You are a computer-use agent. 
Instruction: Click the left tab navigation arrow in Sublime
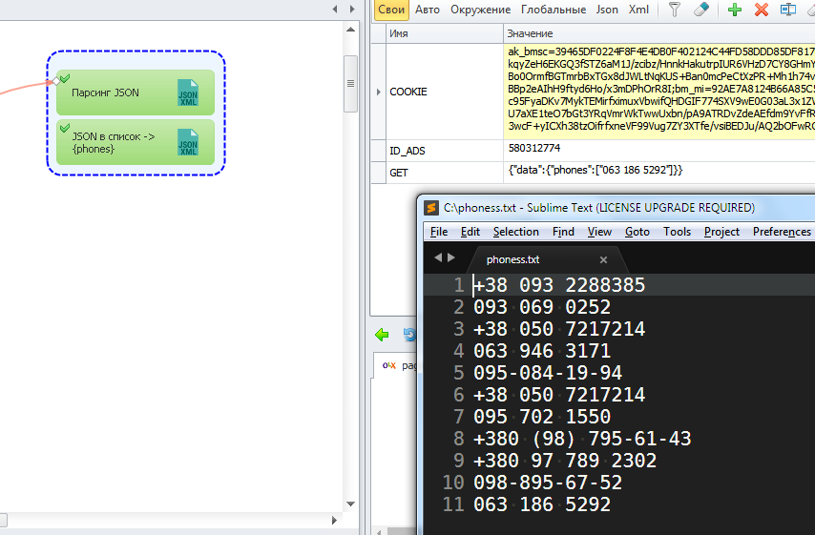point(438,257)
